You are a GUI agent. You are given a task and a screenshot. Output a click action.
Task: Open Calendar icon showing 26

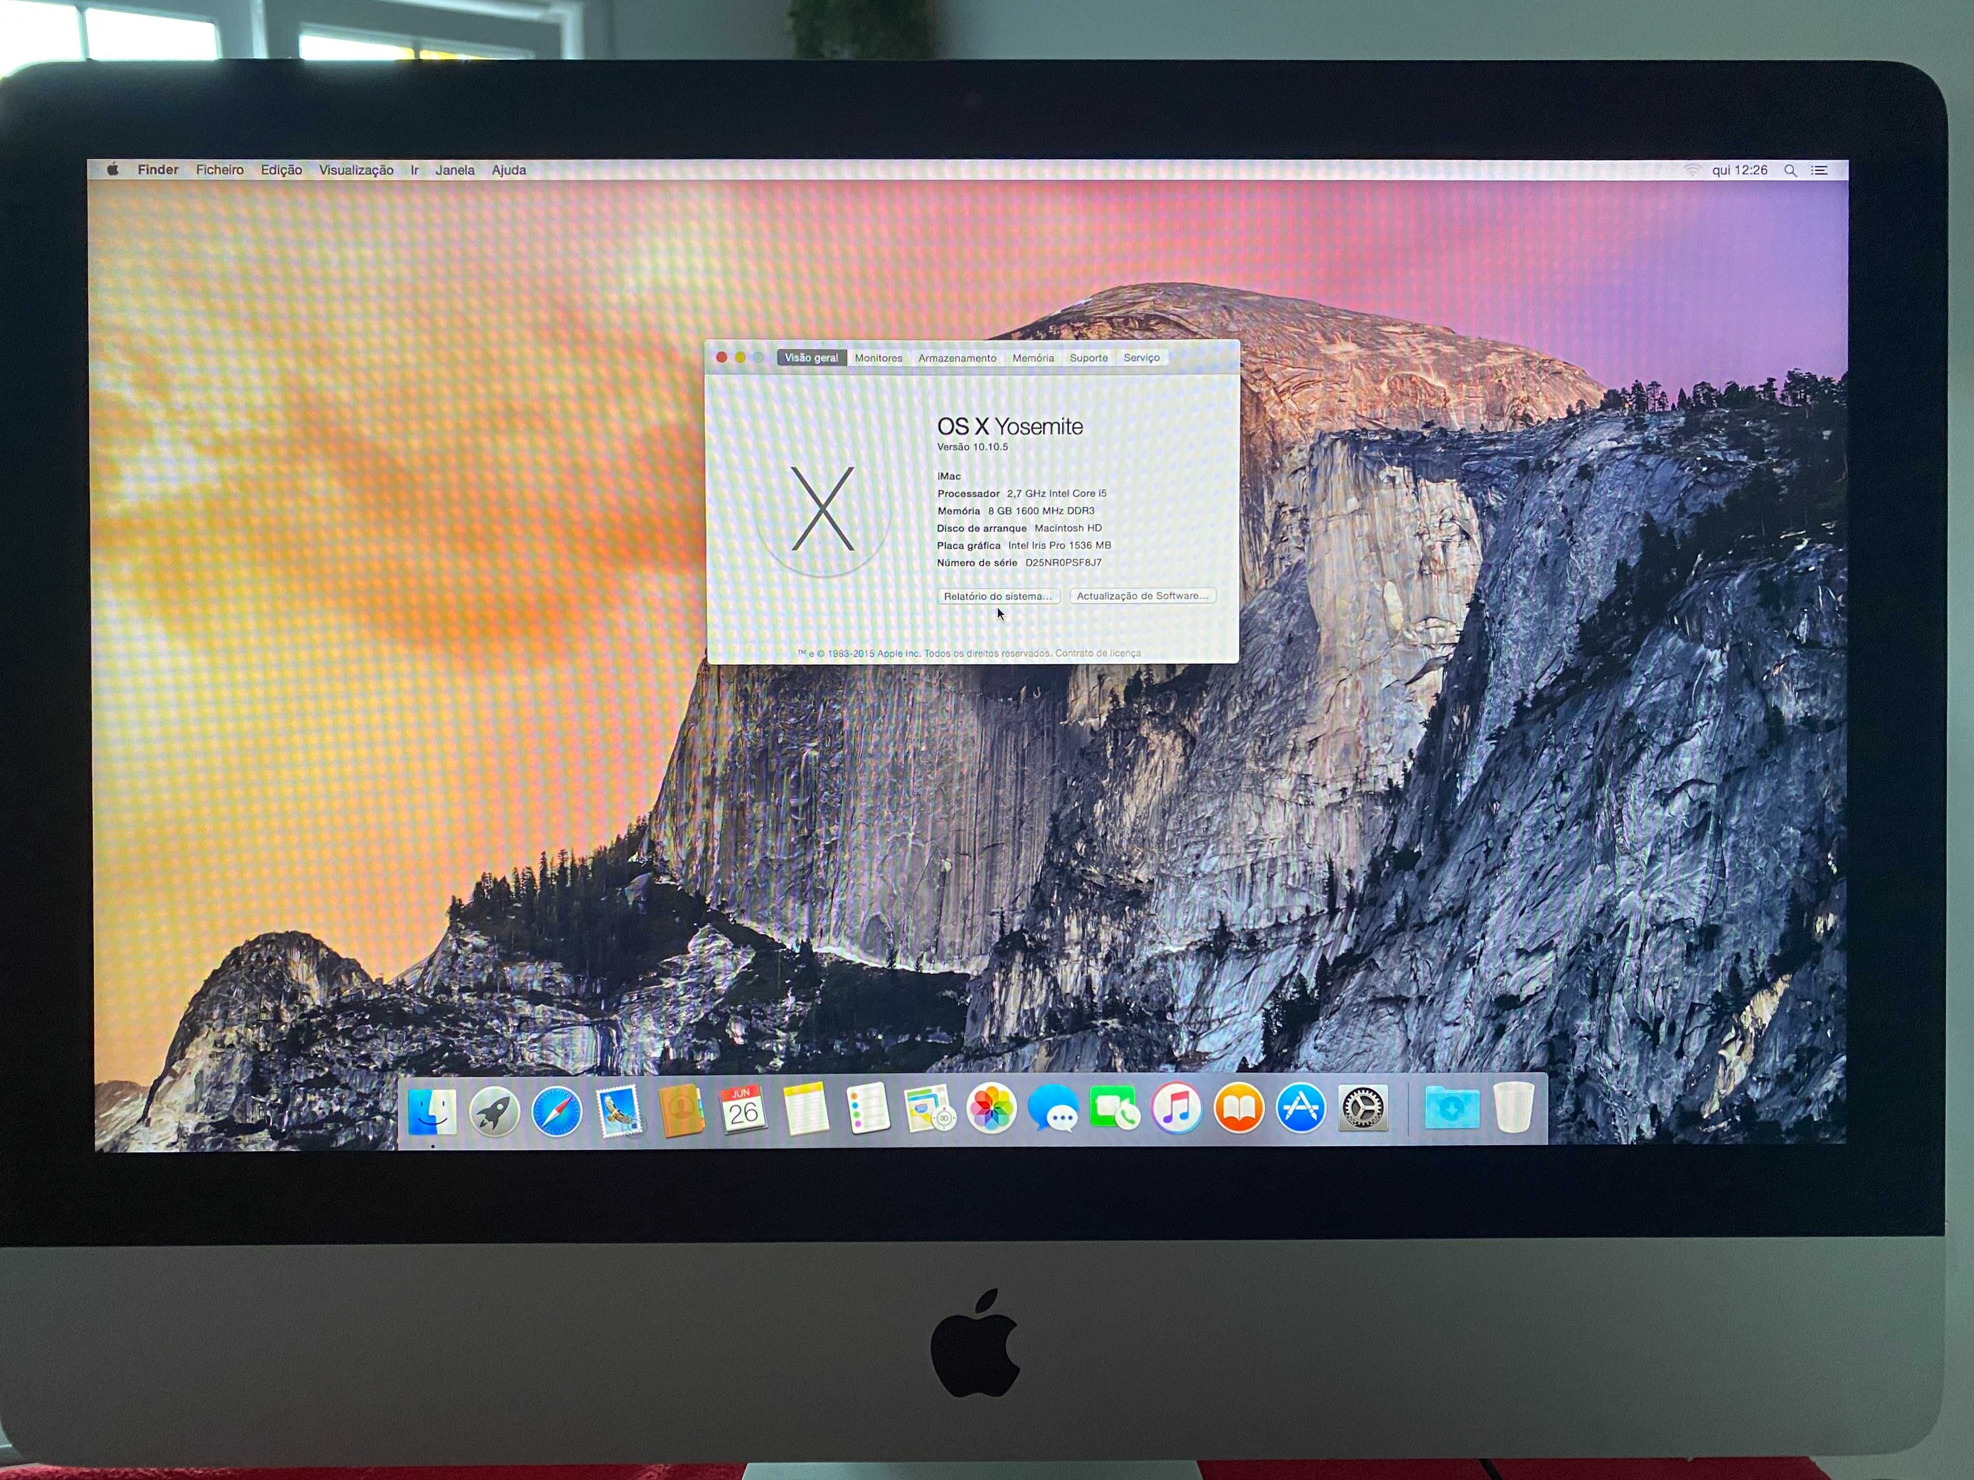pos(743,1110)
